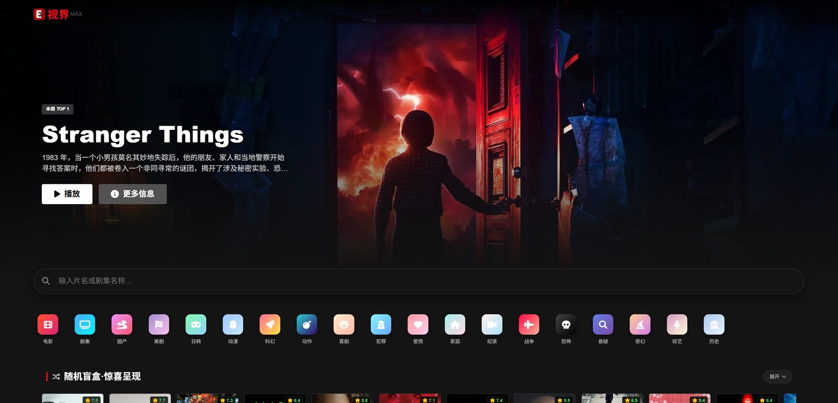838x403 pixels.
Task: Click the shuffle icon beside 随机盲盒
Action: pyautogui.click(x=56, y=376)
